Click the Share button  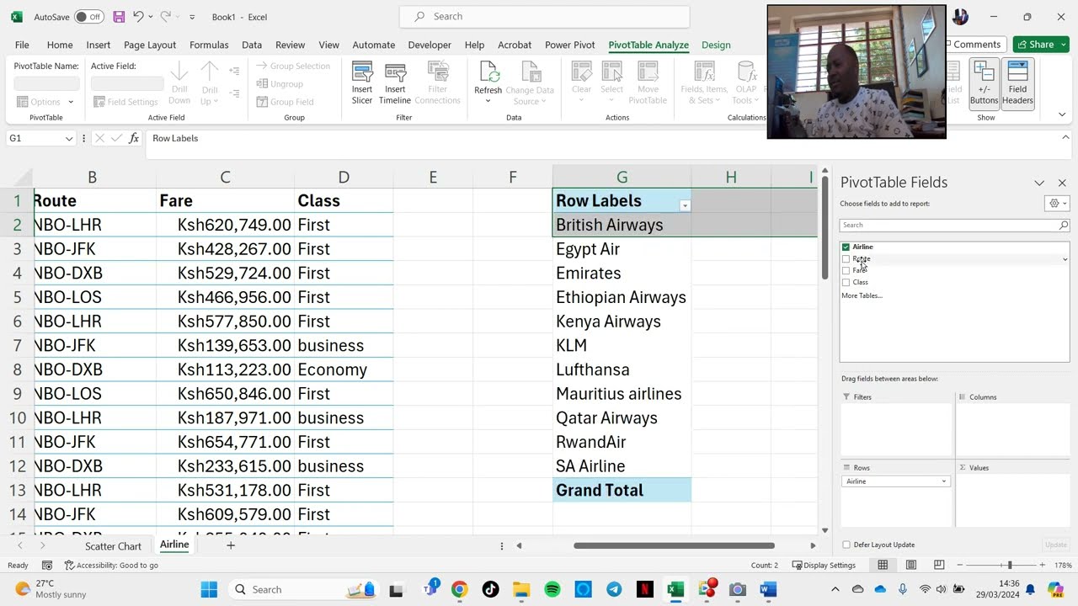pyautogui.click(x=1041, y=45)
